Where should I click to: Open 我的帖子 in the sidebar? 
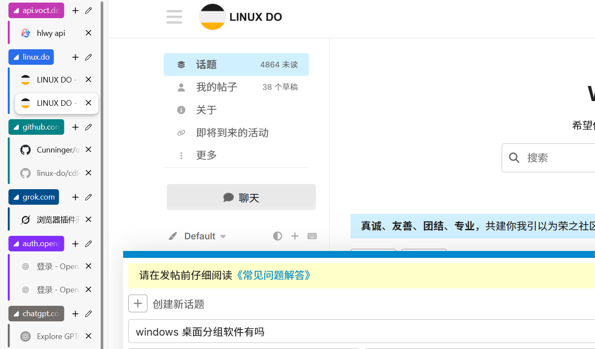click(236, 87)
